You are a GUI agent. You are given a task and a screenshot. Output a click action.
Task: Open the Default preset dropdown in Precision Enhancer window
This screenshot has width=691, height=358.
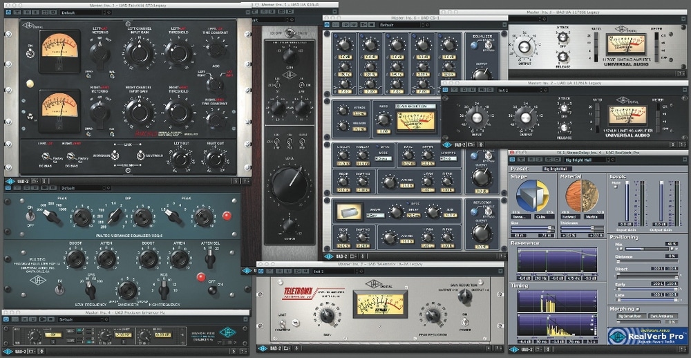(84, 319)
